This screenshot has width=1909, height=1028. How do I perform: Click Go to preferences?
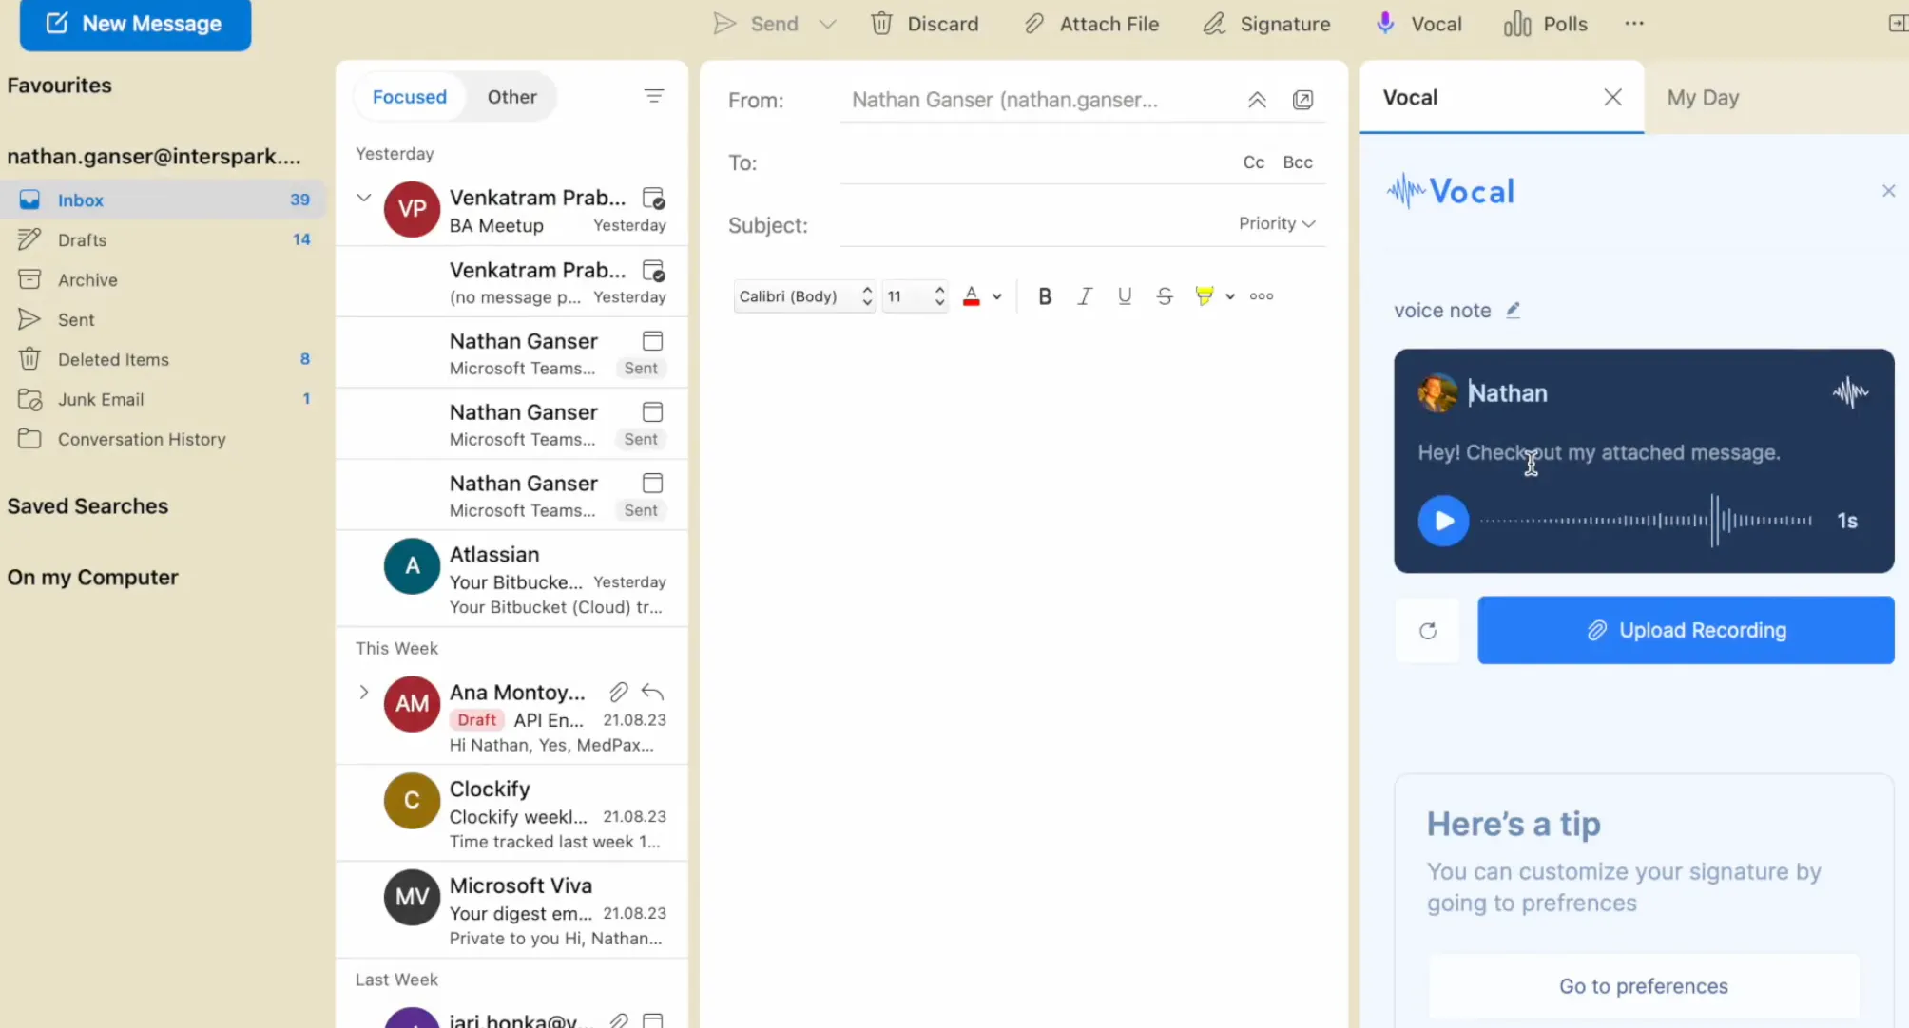tap(1643, 986)
